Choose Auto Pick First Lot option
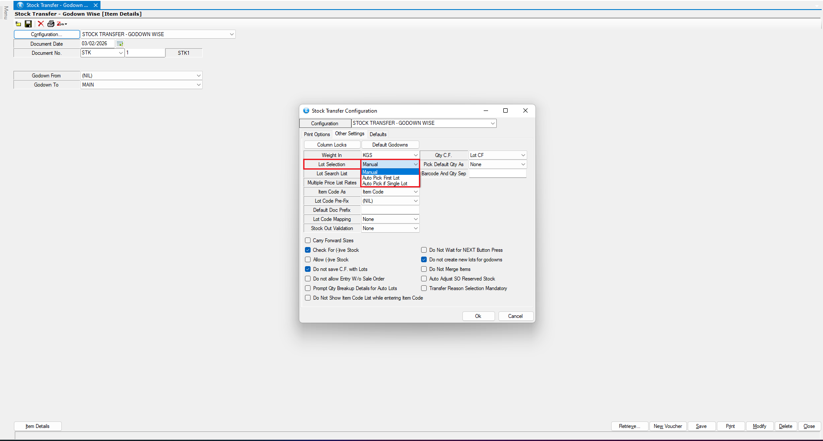Image resolution: width=823 pixels, height=441 pixels. coord(381,178)
